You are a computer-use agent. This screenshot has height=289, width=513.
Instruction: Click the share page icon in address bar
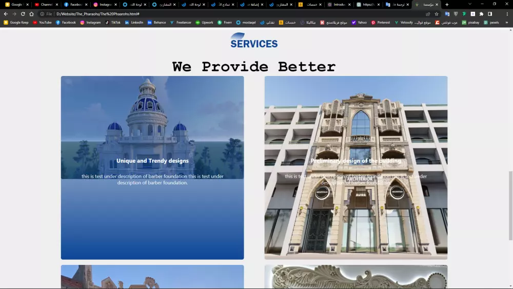[x=428, y=14]
